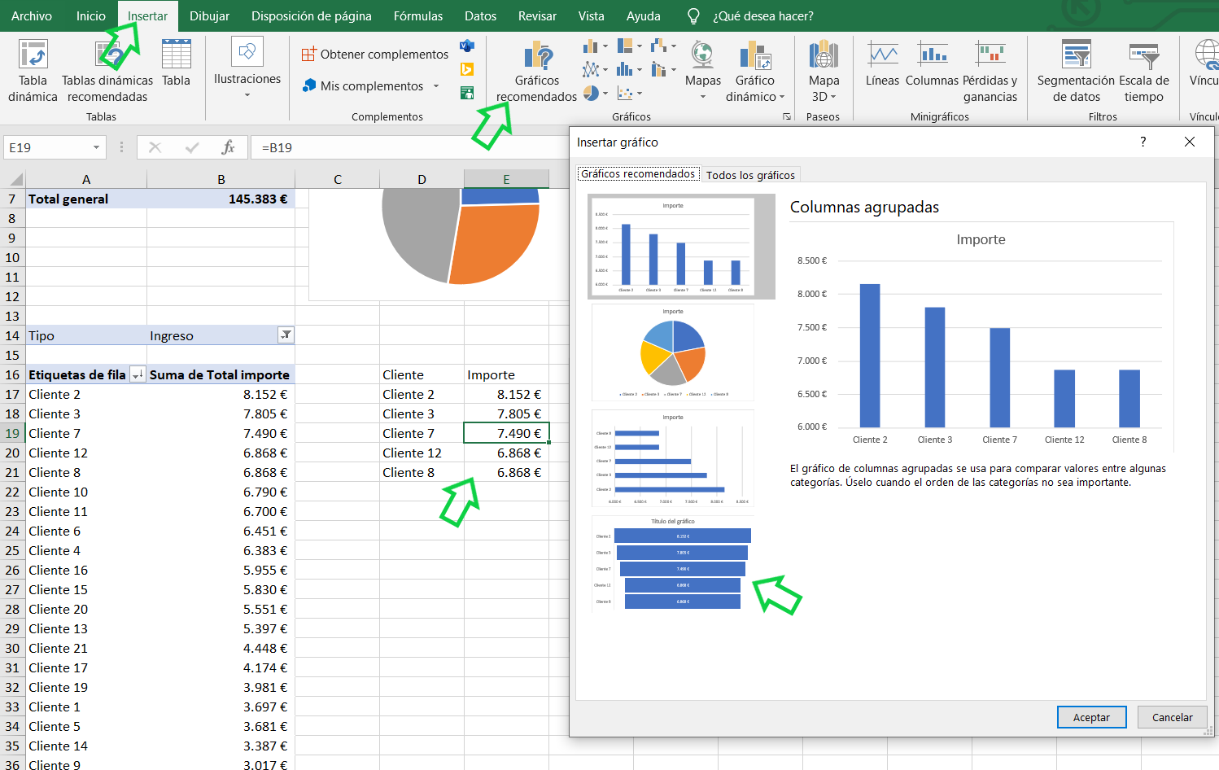The height and width of the screenshot is (770, 1219).
Task: Expand the Mis complementos dropdown arrow
Action: (x=436, y=86)
